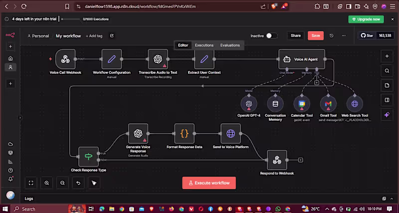The image size is (399, 213).
Task: Pop out the Logs panel
Action: point(384,199)
